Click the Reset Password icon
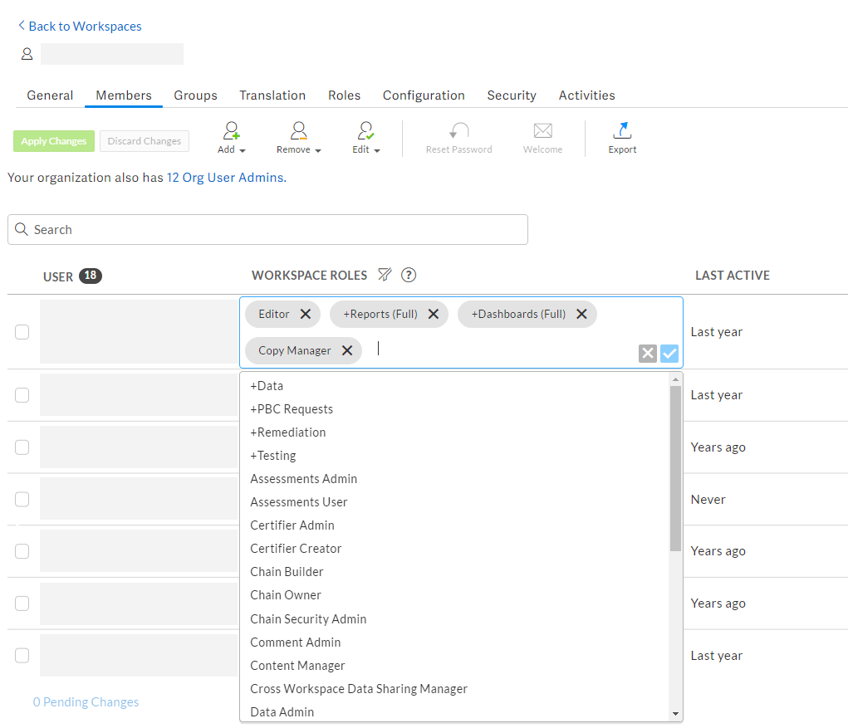The height and width of the screenshot is (728, 848). coord(458,131)
